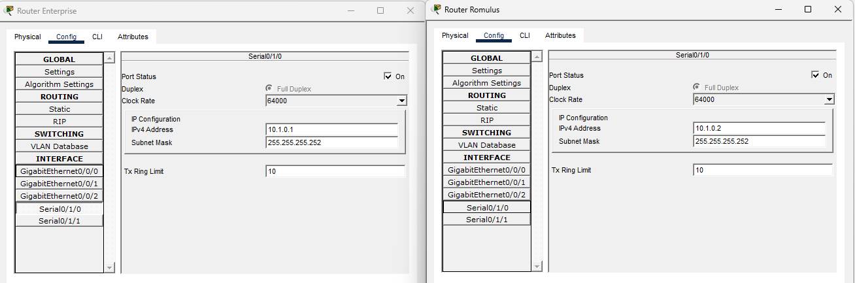
Task: Click IPv4 Address field containing 10.1.0.1
Action: coord(332,129)
